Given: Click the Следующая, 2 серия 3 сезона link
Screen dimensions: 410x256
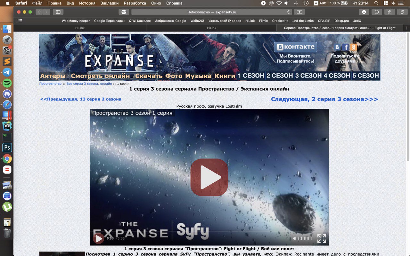Looking at the screenshot, I should tap(324, 99).
